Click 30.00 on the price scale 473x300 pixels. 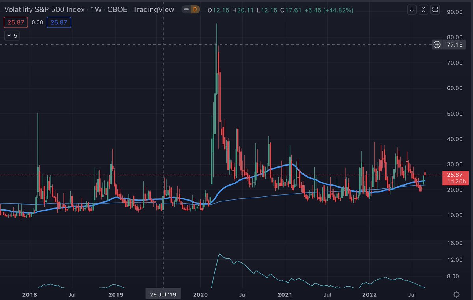click(454, 164)
